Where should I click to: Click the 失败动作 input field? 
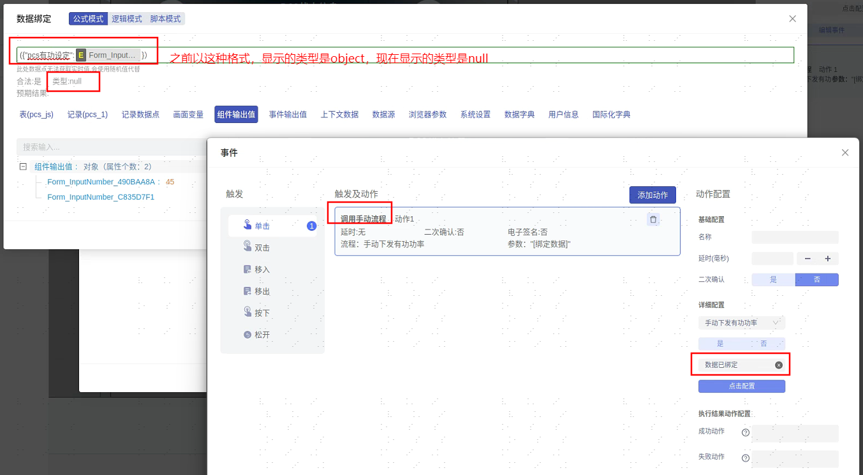click(795, 459)
